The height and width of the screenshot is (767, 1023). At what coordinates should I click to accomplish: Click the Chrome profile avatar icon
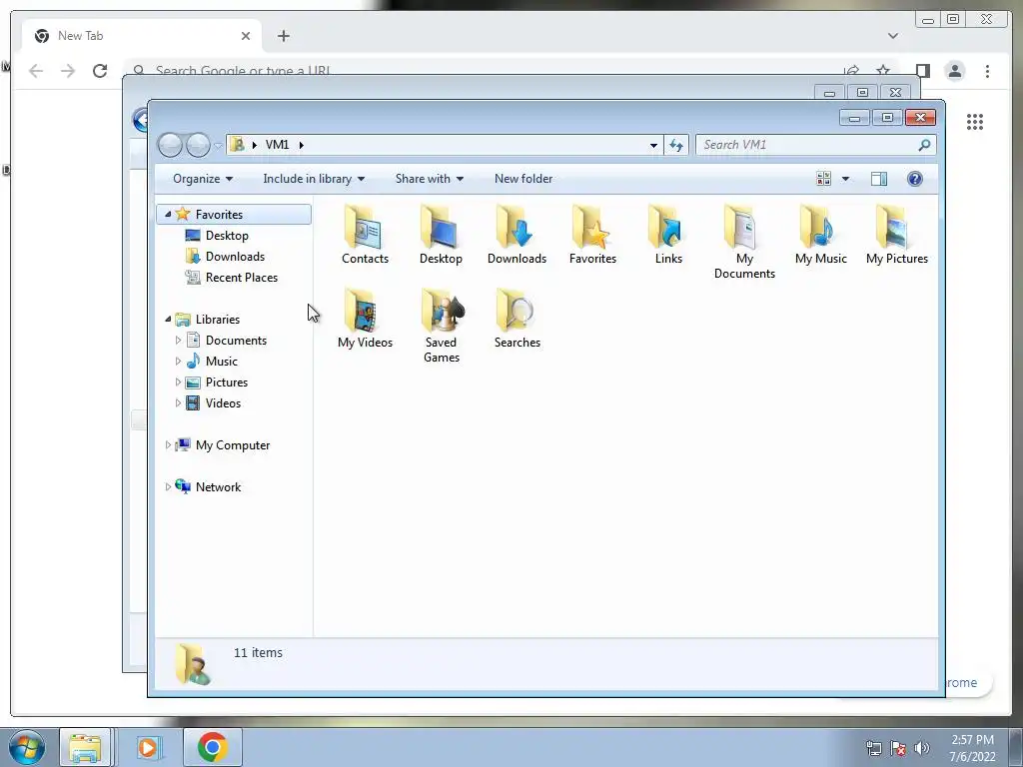tap(954, 71)
